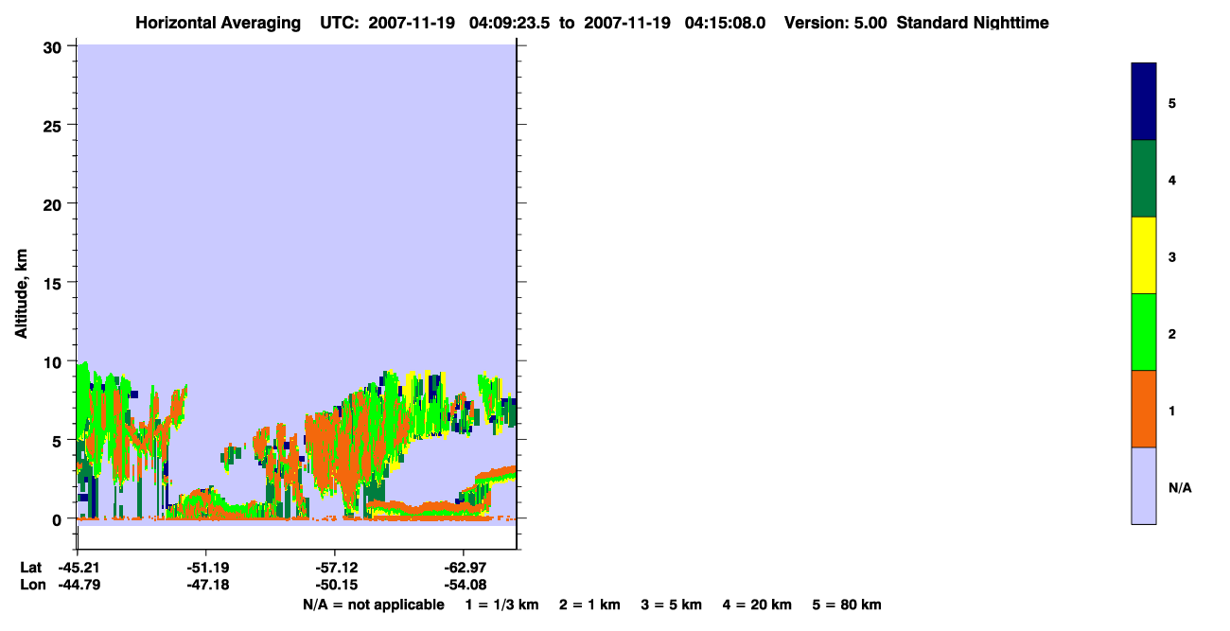Click the dark blue color bar segment 5
This screenshot has height=631, width=1230.
[1144, 102]
